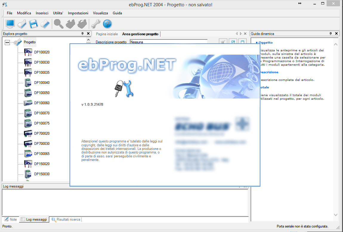Select the Area gestione progetto tab
Screen dimensions: 343x232
pos(140,34)
